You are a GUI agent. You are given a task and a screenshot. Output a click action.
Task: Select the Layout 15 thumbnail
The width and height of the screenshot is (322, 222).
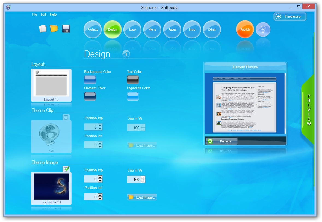coord(51,85)
